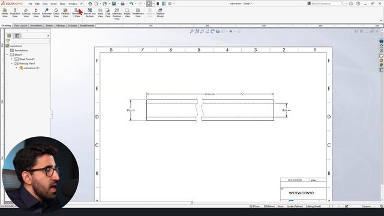This screenshot has width=384, height=216.
Task: Switch to the PropertyManager tab
Action: click(17, 36)
